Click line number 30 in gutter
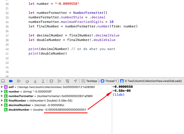Image resolution: width=184 pixels, height=134 pixels. [x=7, y=4]
